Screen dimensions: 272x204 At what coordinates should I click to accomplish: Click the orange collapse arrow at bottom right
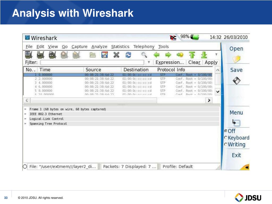(x=246, y=167)
